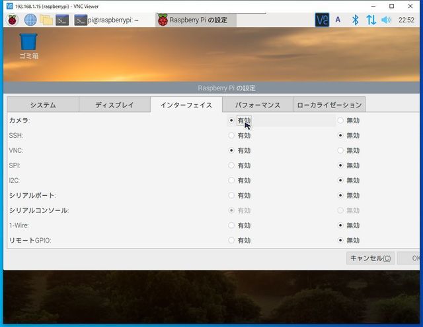Click the キャンセル(C) button
423x327 pixels.
coord(370,258)
